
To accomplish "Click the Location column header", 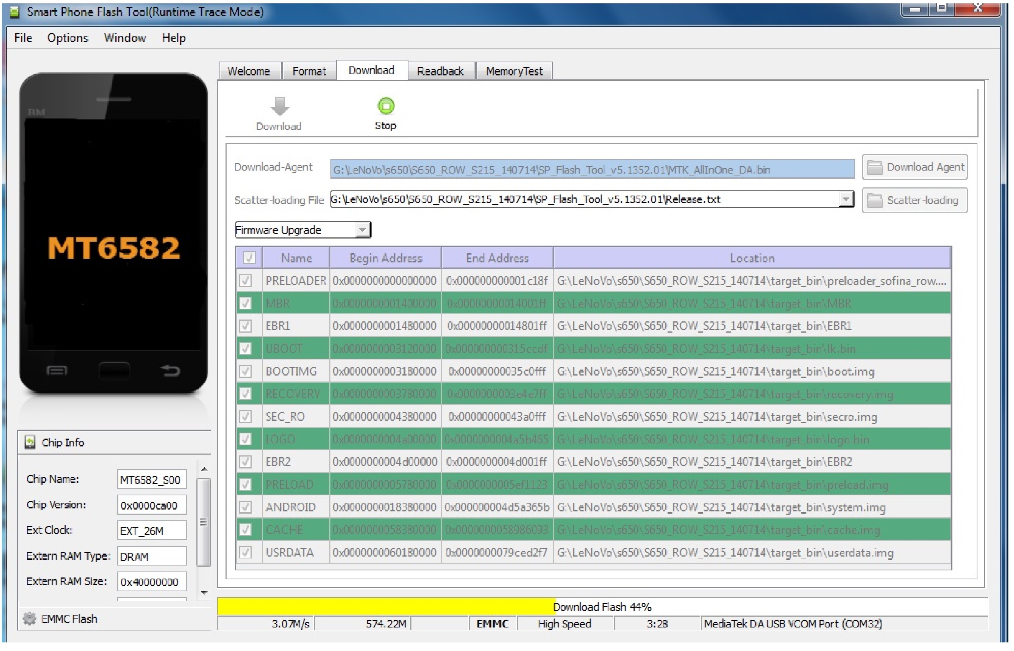I will click(752, 258).
